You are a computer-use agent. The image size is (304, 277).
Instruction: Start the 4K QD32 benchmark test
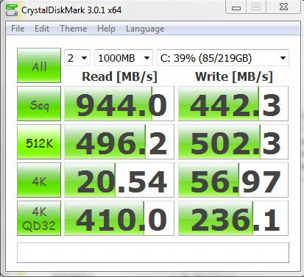pyautogui.click(x=39, y=218)
